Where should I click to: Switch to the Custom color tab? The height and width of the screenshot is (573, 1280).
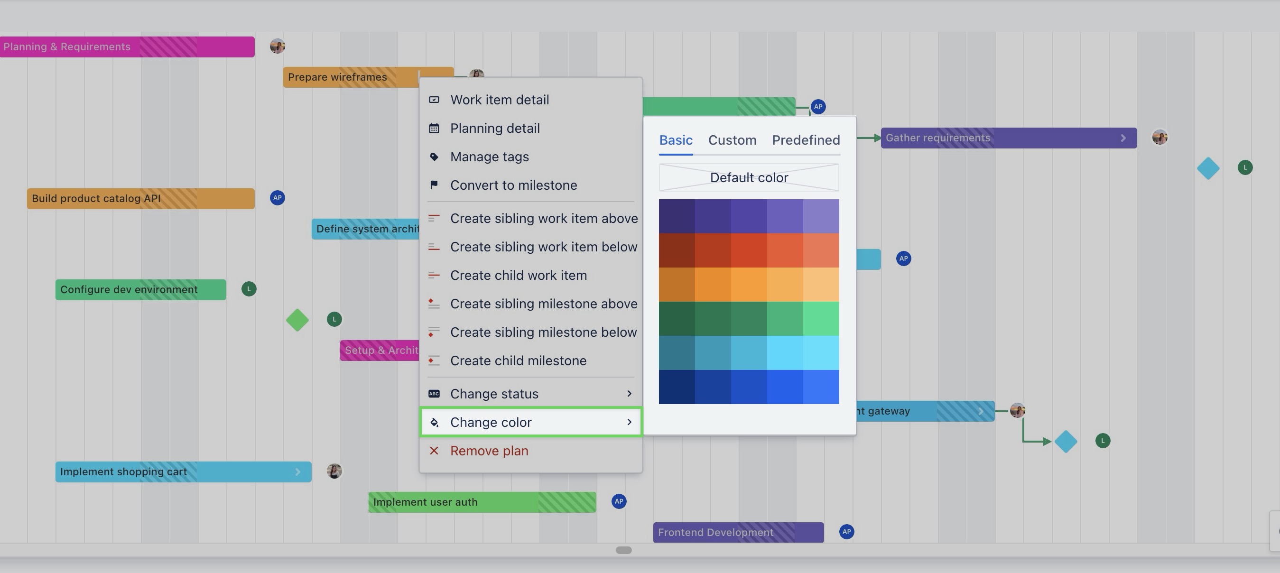click(732, 140)
